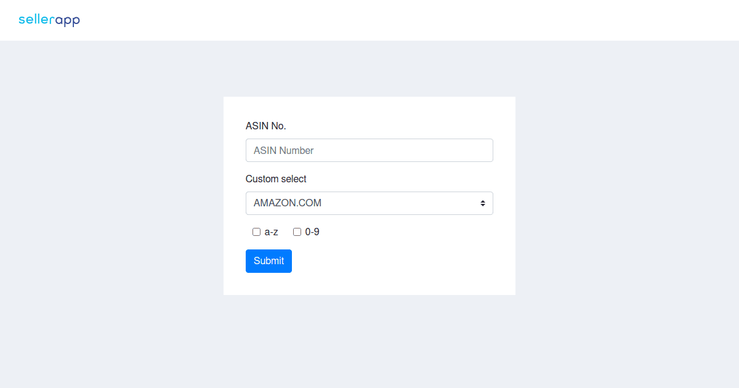This screenshot has width=739, height=388.
Task: Toggle a-z option via its label text
Action: click(272, 232)
